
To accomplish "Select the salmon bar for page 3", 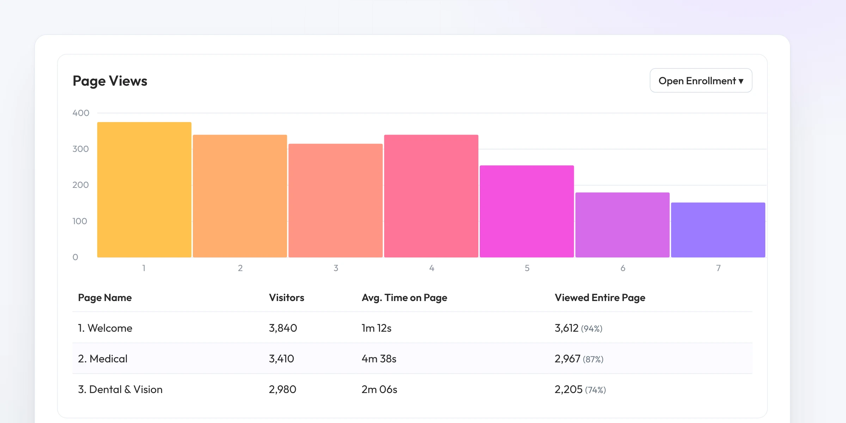I will click(x=336, y=201).
